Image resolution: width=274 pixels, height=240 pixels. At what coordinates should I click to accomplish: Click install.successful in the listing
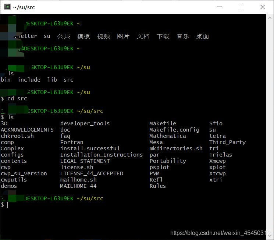90,148
